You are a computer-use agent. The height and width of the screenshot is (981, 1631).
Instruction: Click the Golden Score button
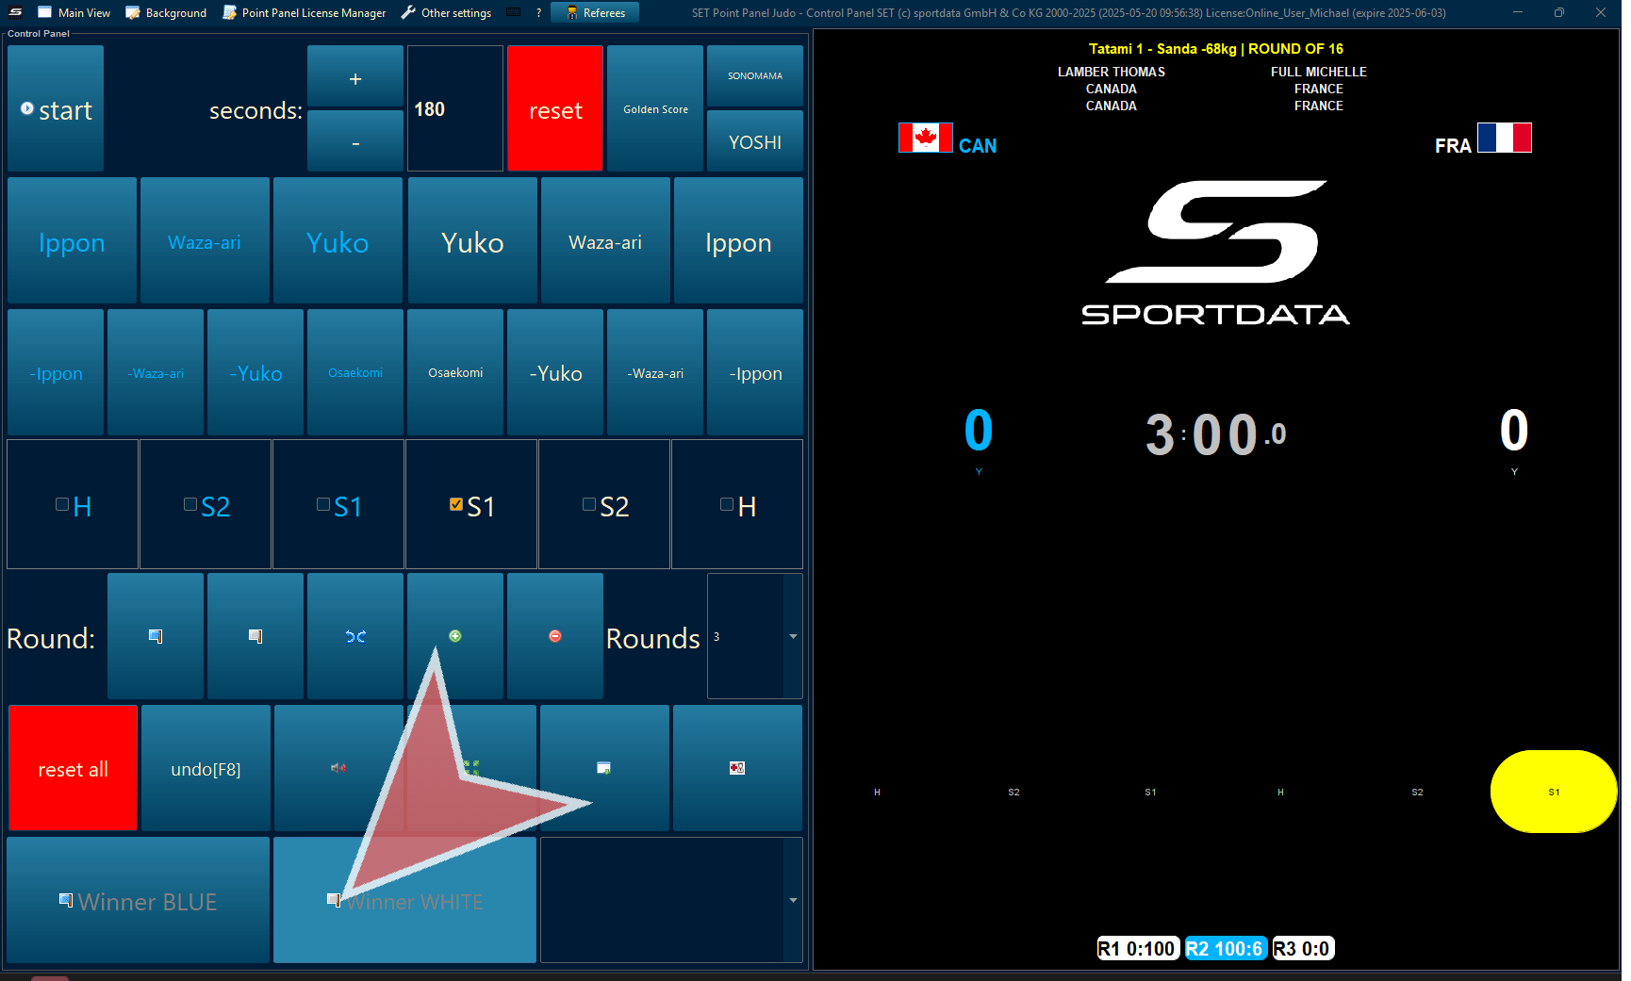655,109
